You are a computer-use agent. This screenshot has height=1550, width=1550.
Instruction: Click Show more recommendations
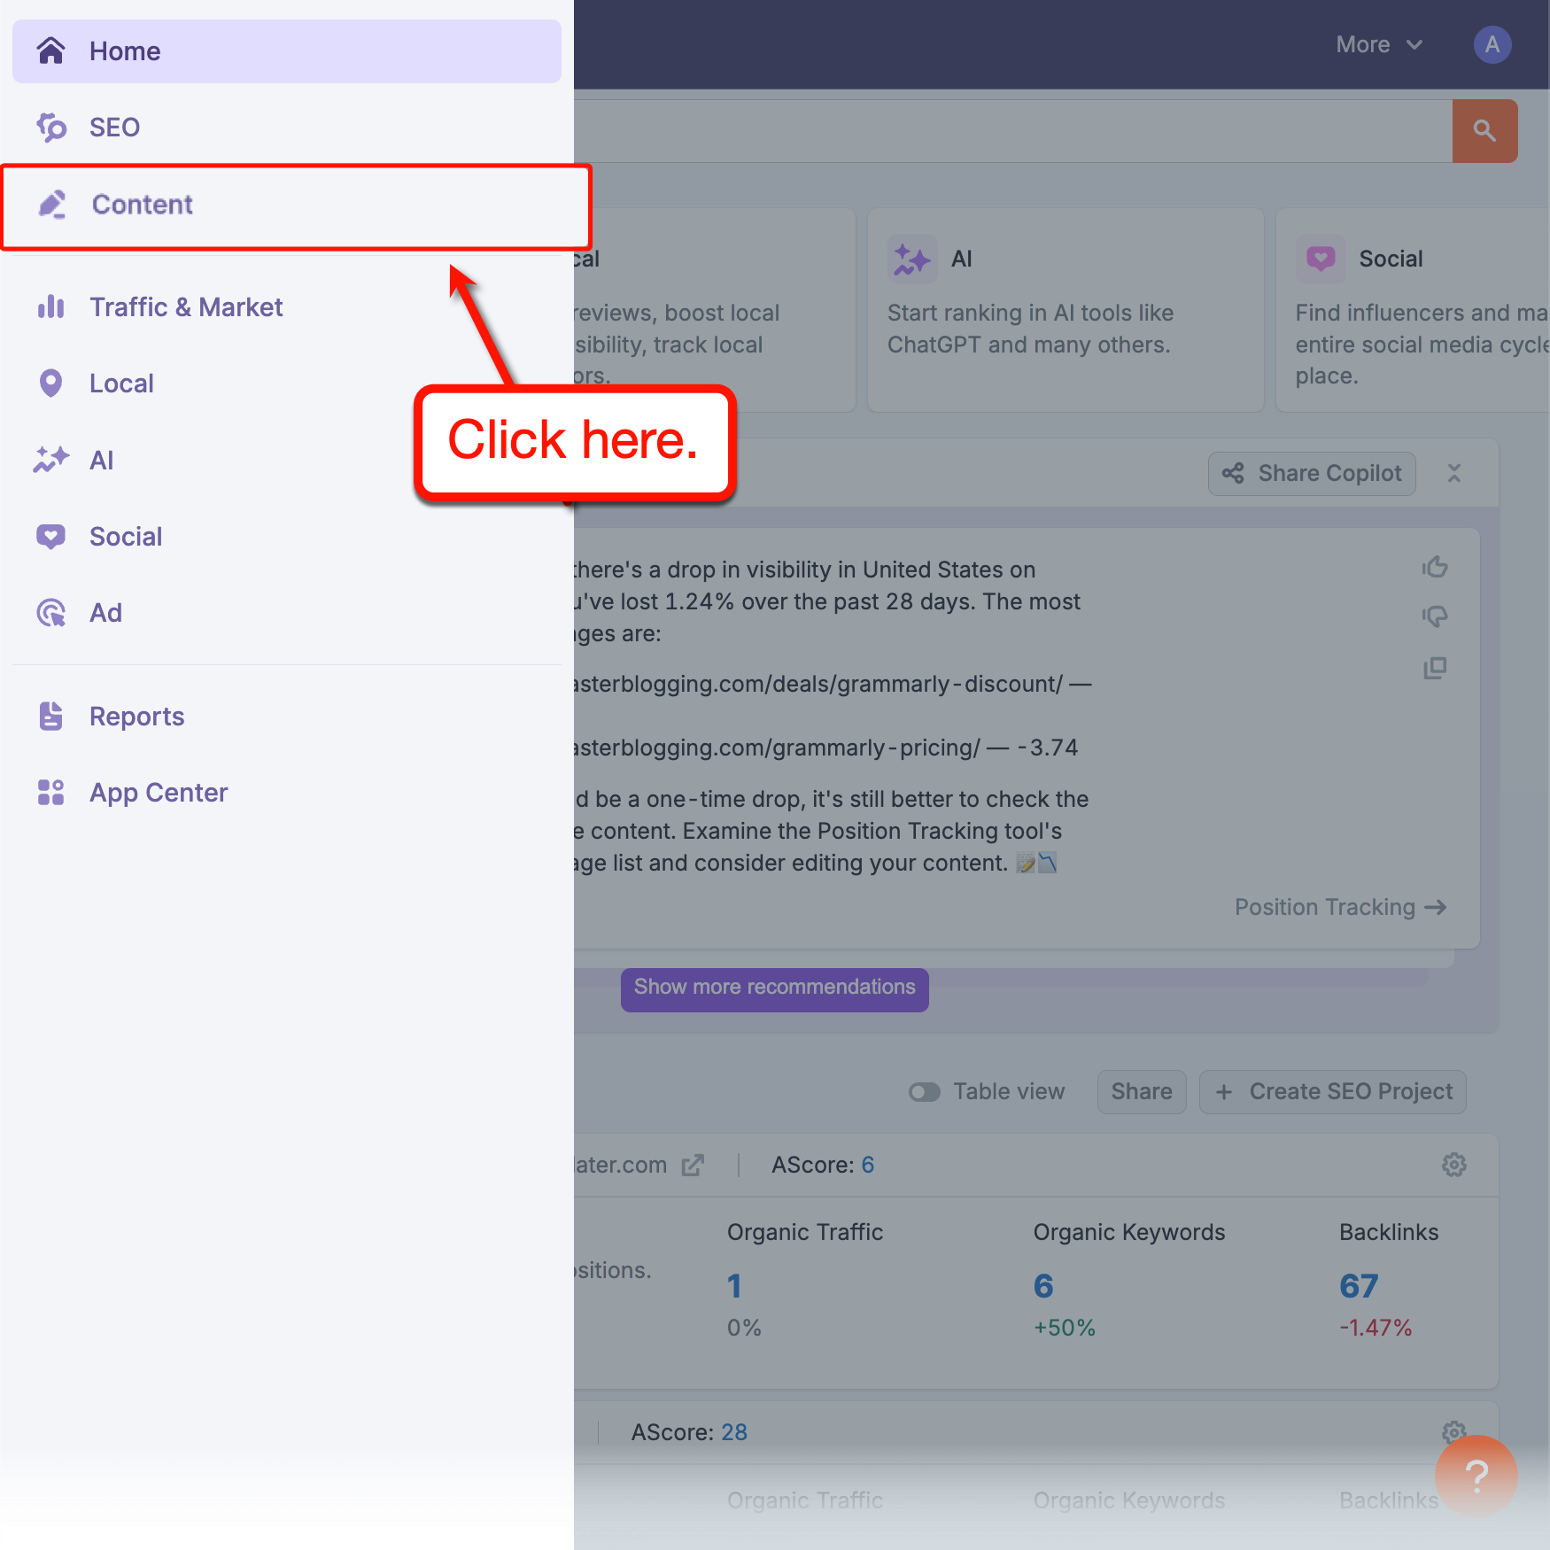click(x=774, y=988)
